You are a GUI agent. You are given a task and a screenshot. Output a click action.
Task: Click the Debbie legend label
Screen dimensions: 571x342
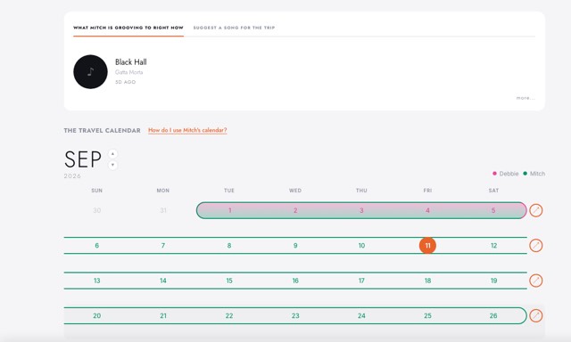click(509, 174)
